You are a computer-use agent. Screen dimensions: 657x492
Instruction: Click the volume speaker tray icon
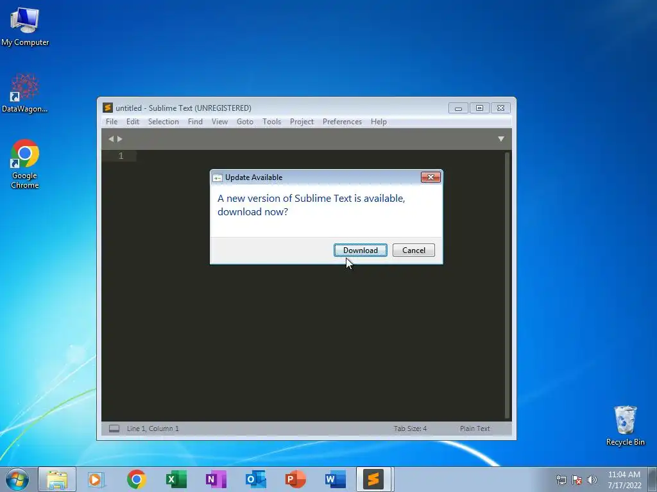click(592, 480)
